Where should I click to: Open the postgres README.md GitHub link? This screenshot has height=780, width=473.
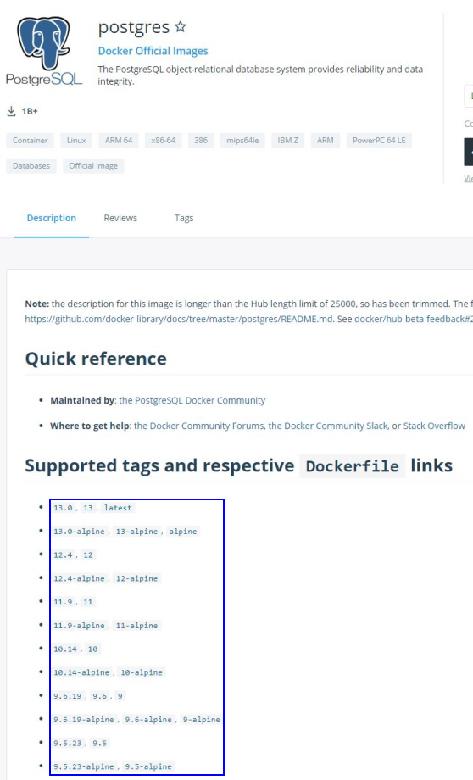[x=179, y=319]
